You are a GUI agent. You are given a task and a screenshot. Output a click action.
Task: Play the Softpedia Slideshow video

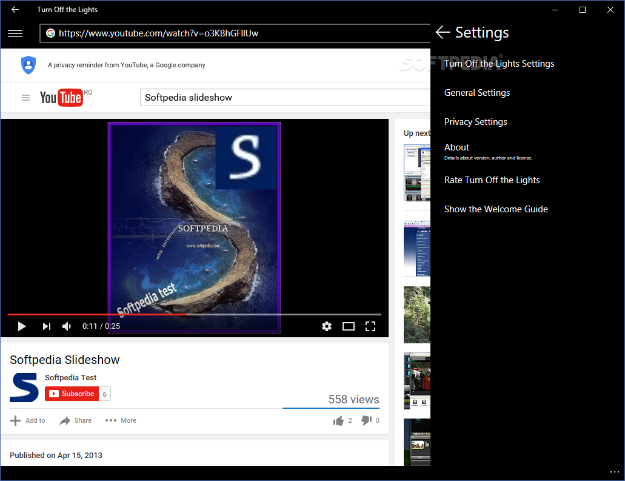pyautogui.click(x=22, y=327)
